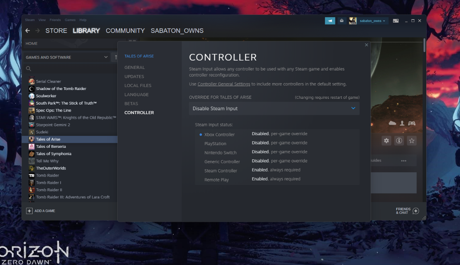Click the Starpoint Gemini 2 icon
The height and width of the screenshot is (265, 460).
(x=32, y=125)
